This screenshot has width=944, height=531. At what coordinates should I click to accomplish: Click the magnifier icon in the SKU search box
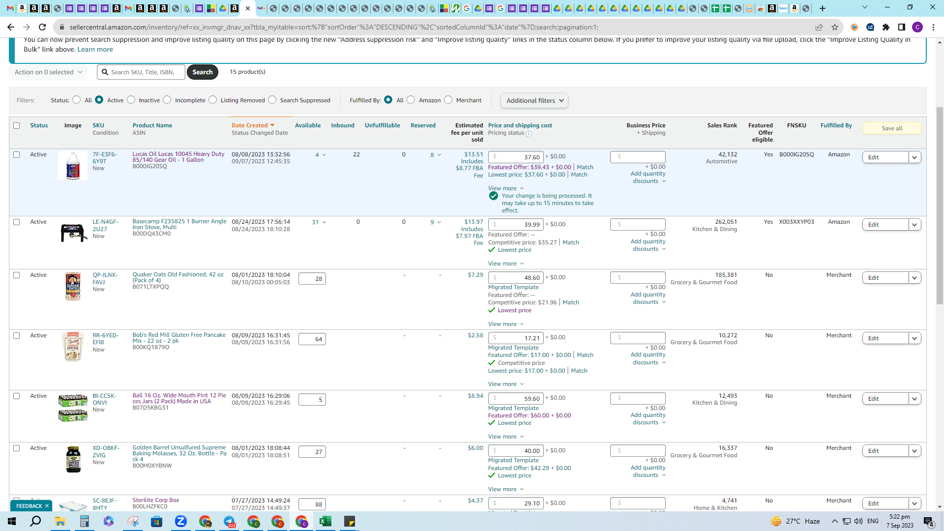pyautogui.click(x=105, y=72)
